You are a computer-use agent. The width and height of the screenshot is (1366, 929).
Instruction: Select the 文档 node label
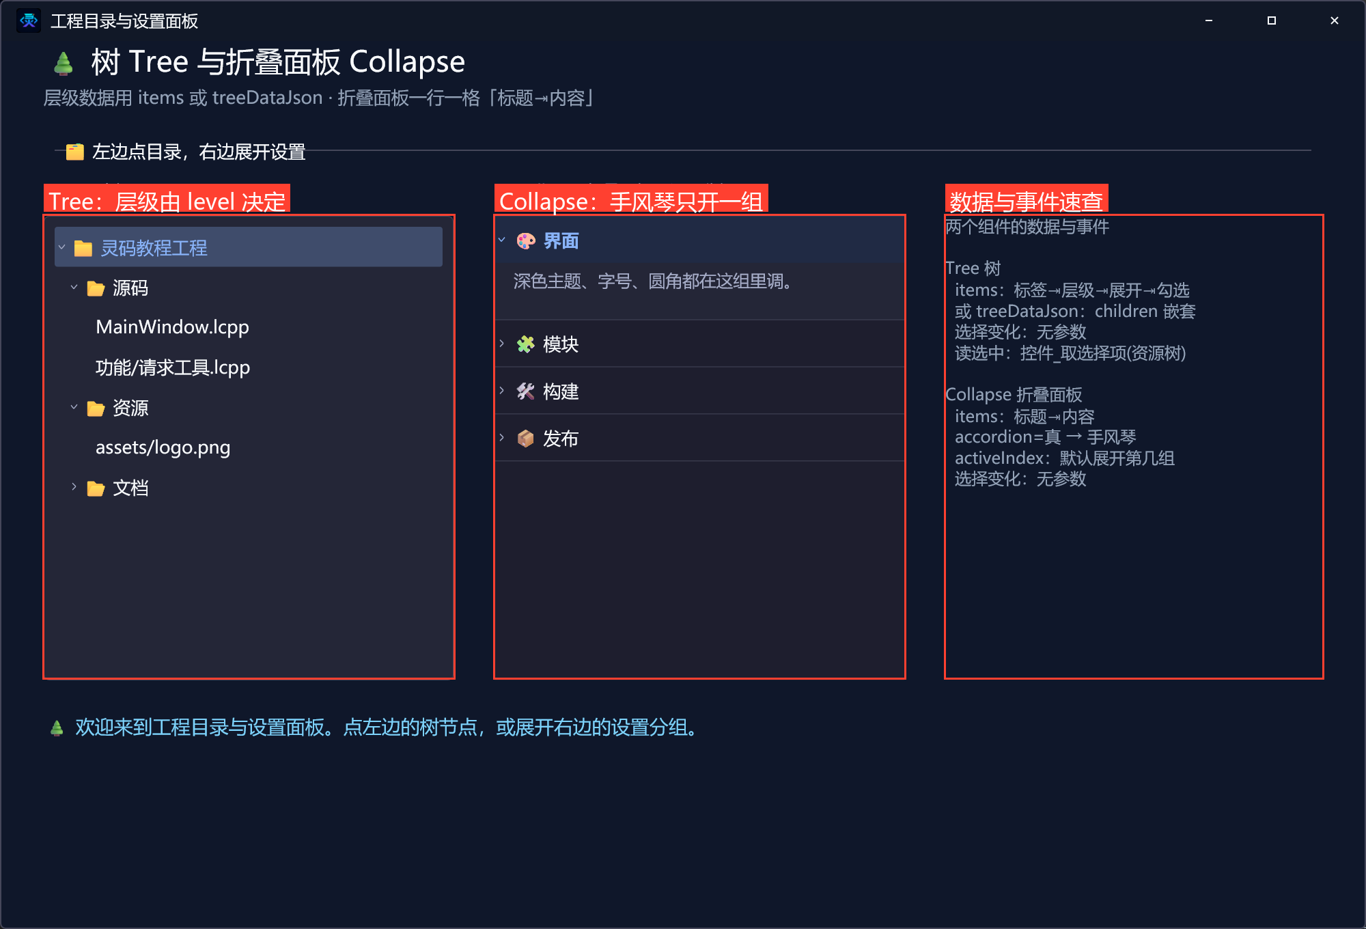coord(130,488)
